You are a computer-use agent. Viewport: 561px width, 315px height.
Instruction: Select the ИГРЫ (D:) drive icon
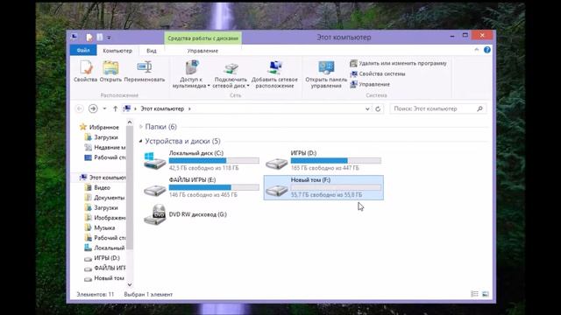pos(277,163)
